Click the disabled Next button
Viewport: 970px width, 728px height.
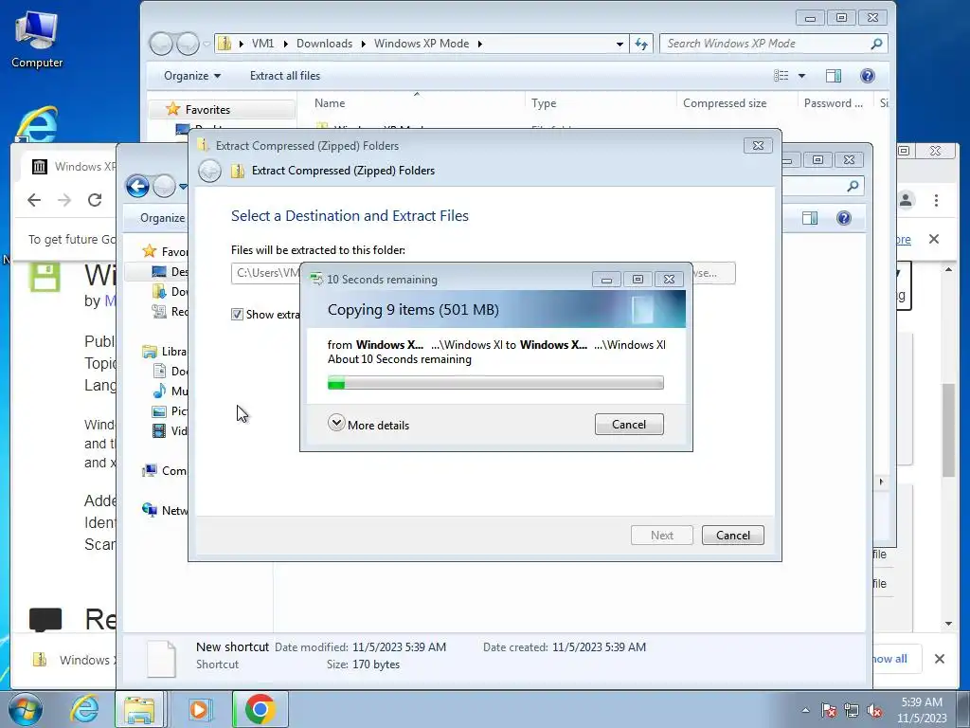[x=661, y=535]
